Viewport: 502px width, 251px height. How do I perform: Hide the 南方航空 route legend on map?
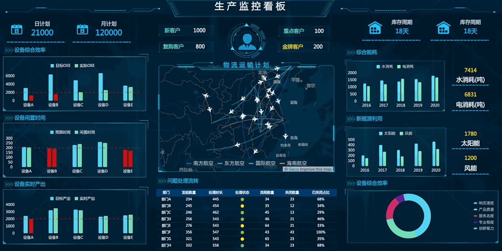tap(200, 164)
